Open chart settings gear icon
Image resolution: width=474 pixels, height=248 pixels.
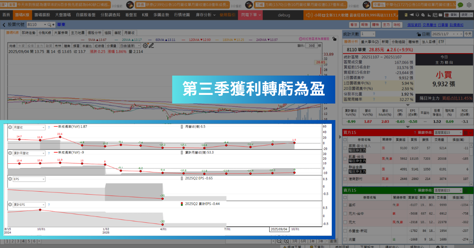tap(145, 45)
